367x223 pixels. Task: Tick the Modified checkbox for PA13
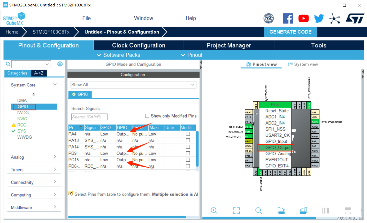188,140
